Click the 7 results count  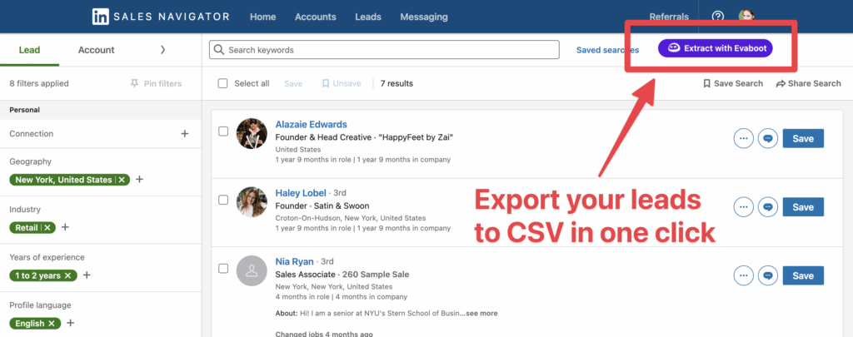click(397, 84)
